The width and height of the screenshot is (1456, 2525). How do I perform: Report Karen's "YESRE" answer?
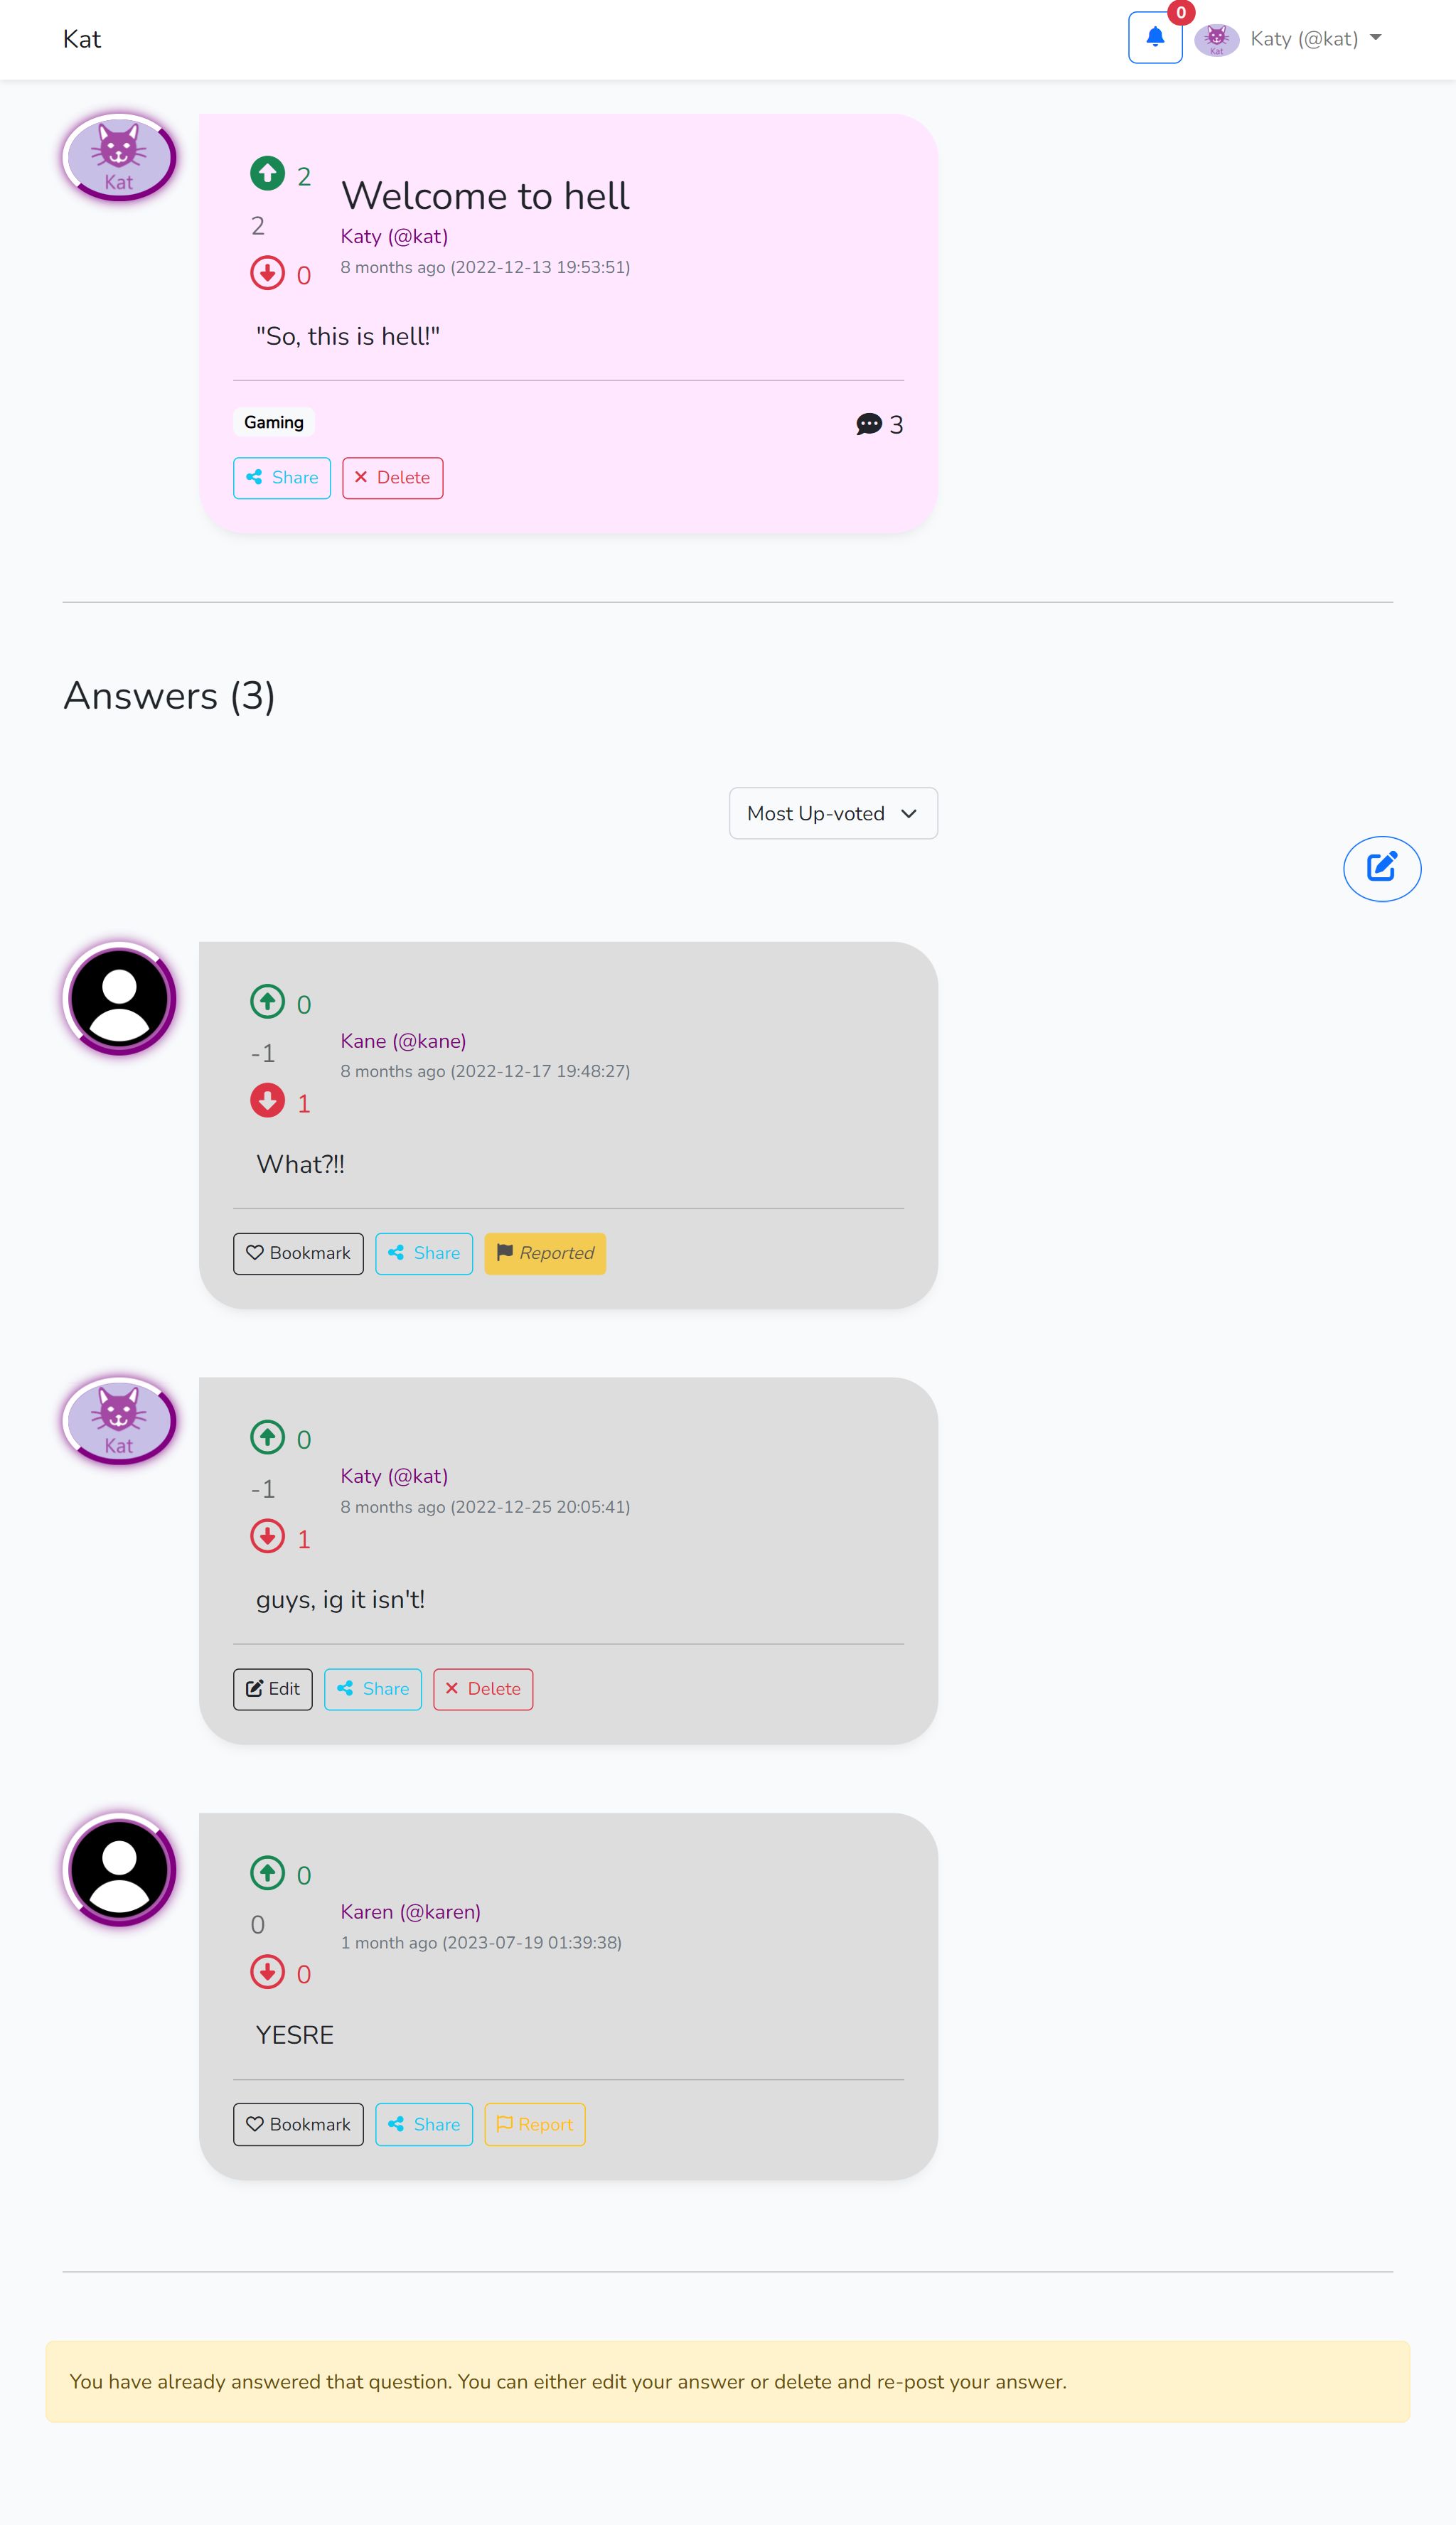click(x=535, y=2124)
